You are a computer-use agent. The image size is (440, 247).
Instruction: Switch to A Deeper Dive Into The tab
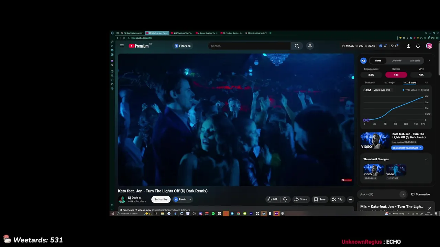[x=207, y=33]
